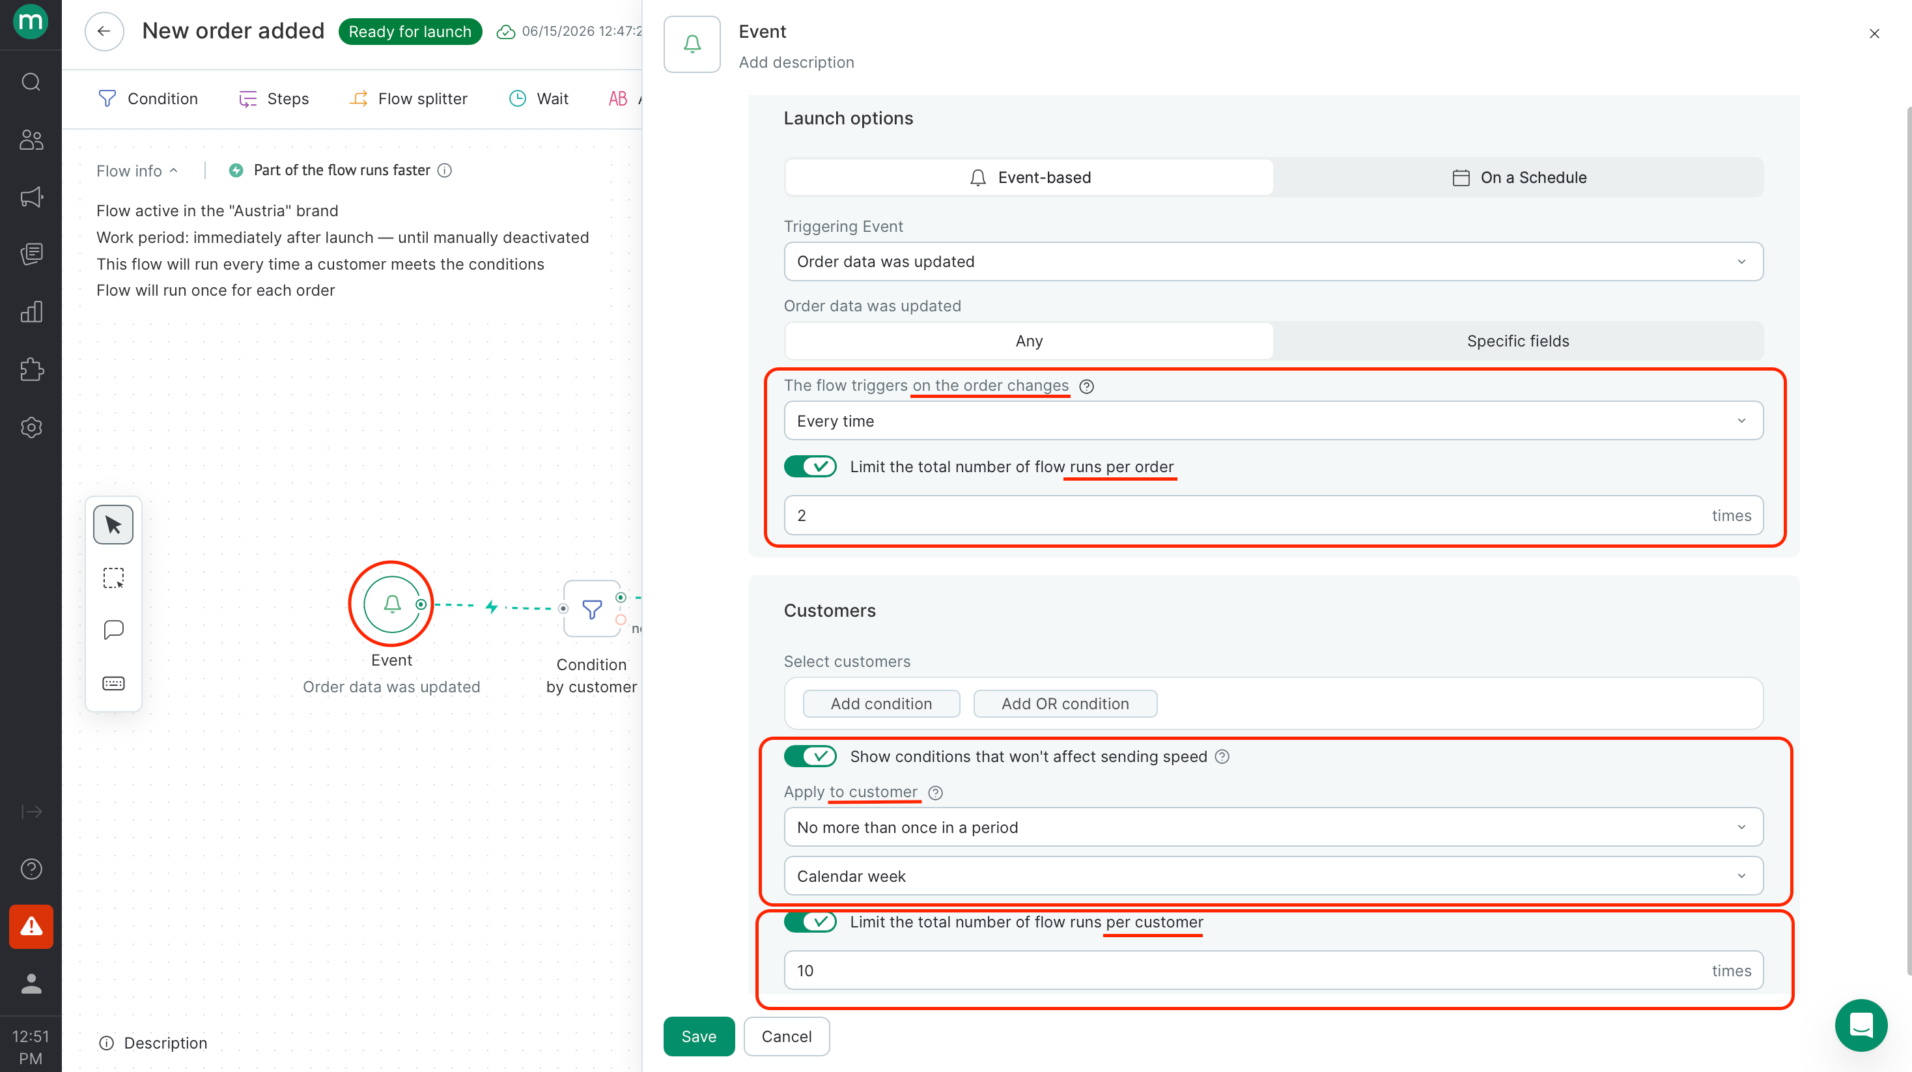Add a Steps block from the toolbar
The image size is (1912, 1072).
[274, 99]
